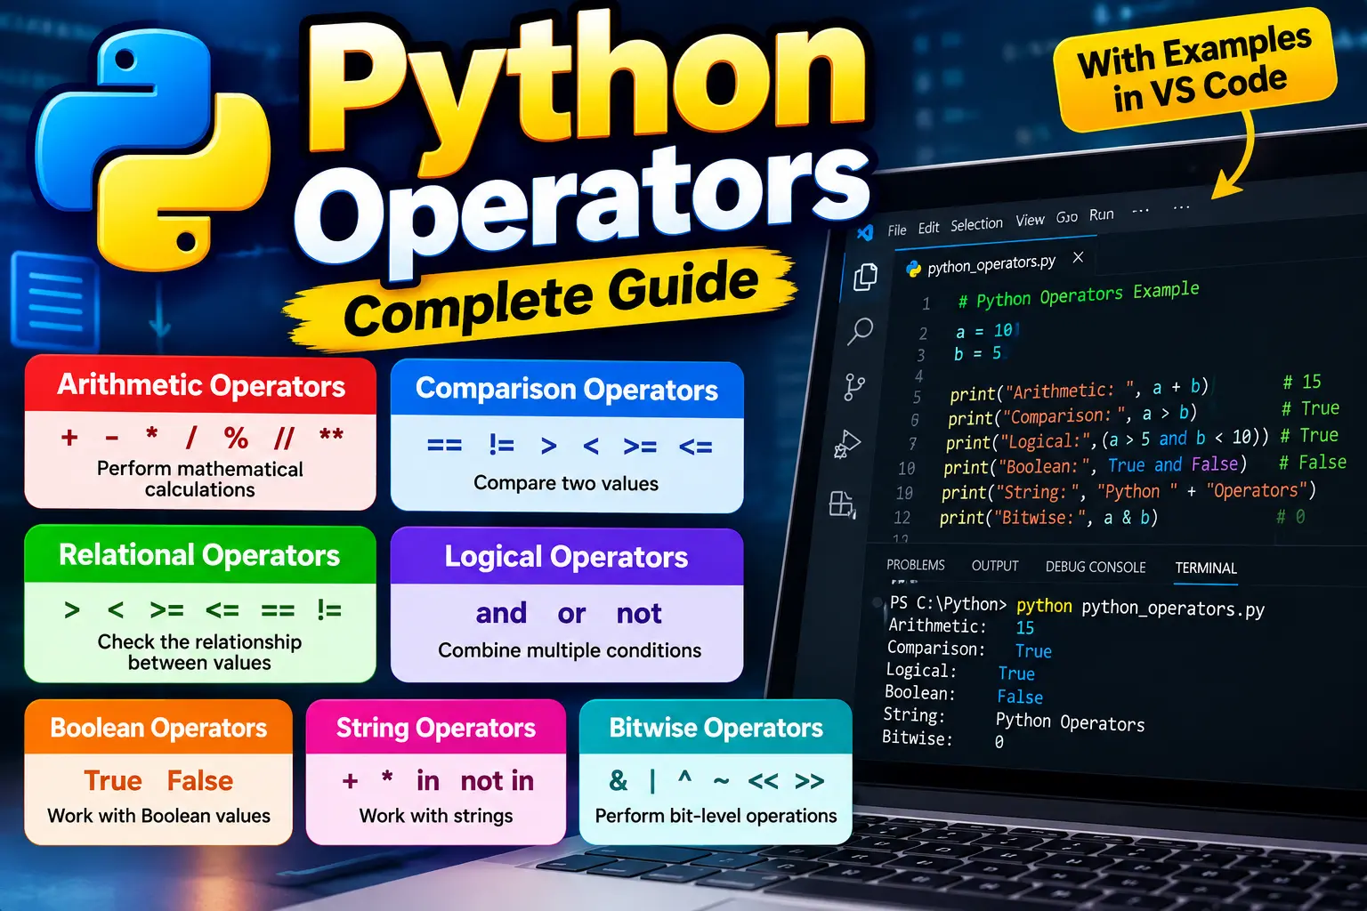Switch to the PROBLEMS panel tab
The image size is (1367, 911).
(916, 565)
